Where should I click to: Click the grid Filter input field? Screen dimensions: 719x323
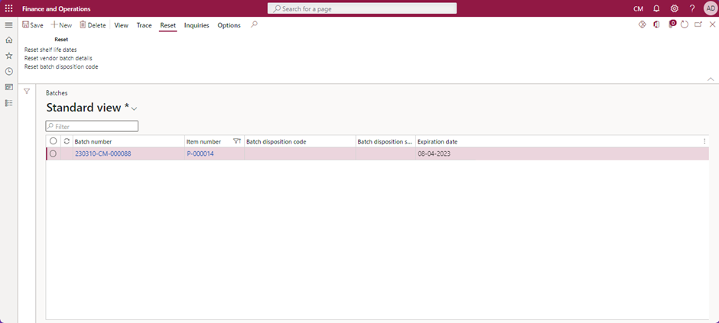click(92, 126)
